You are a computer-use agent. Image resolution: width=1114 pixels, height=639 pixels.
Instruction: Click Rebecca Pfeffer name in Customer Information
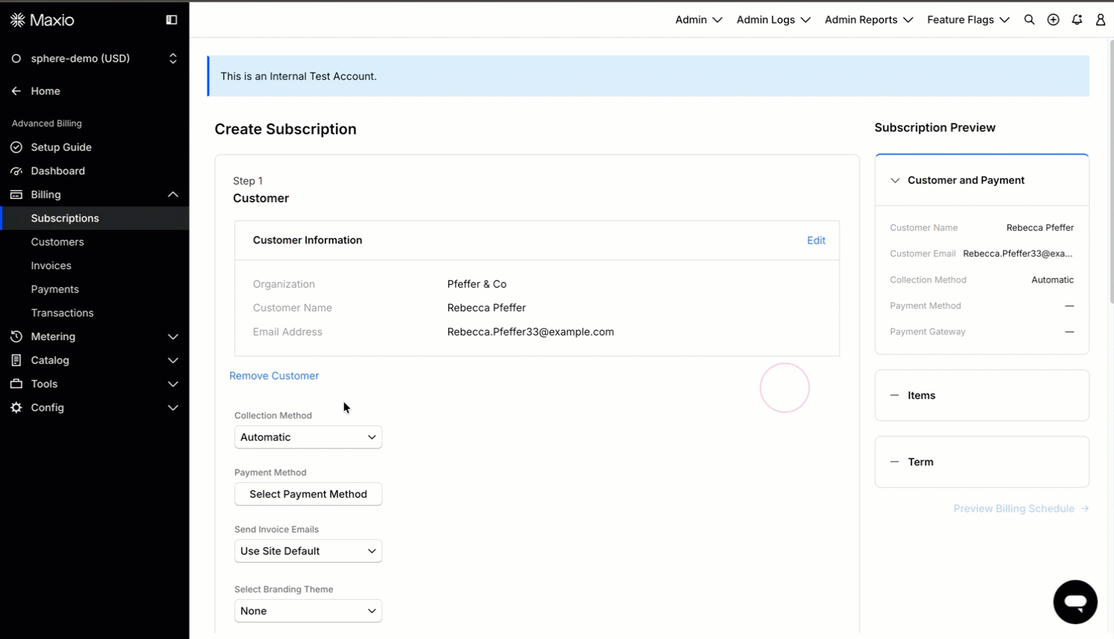point(487,308)
